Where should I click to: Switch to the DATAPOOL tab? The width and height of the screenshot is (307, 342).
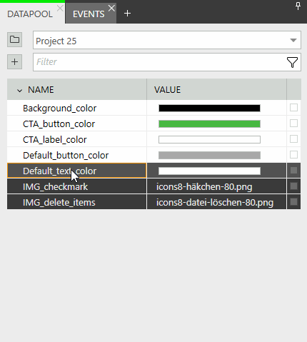(30, 14)
